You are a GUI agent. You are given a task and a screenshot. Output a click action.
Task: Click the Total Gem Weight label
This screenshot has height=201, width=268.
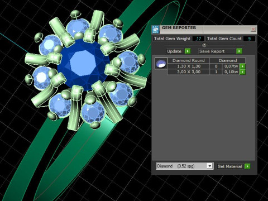click(x=173, y=39)
